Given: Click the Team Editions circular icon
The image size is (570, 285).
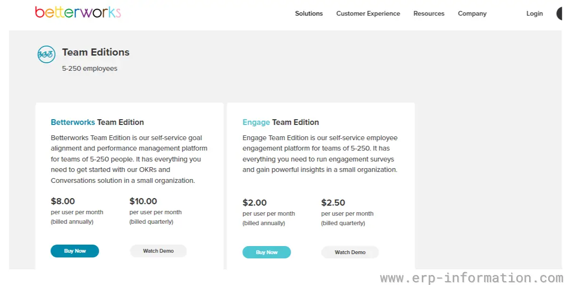Looking at the screenshot, I should (x=46, y=54).
